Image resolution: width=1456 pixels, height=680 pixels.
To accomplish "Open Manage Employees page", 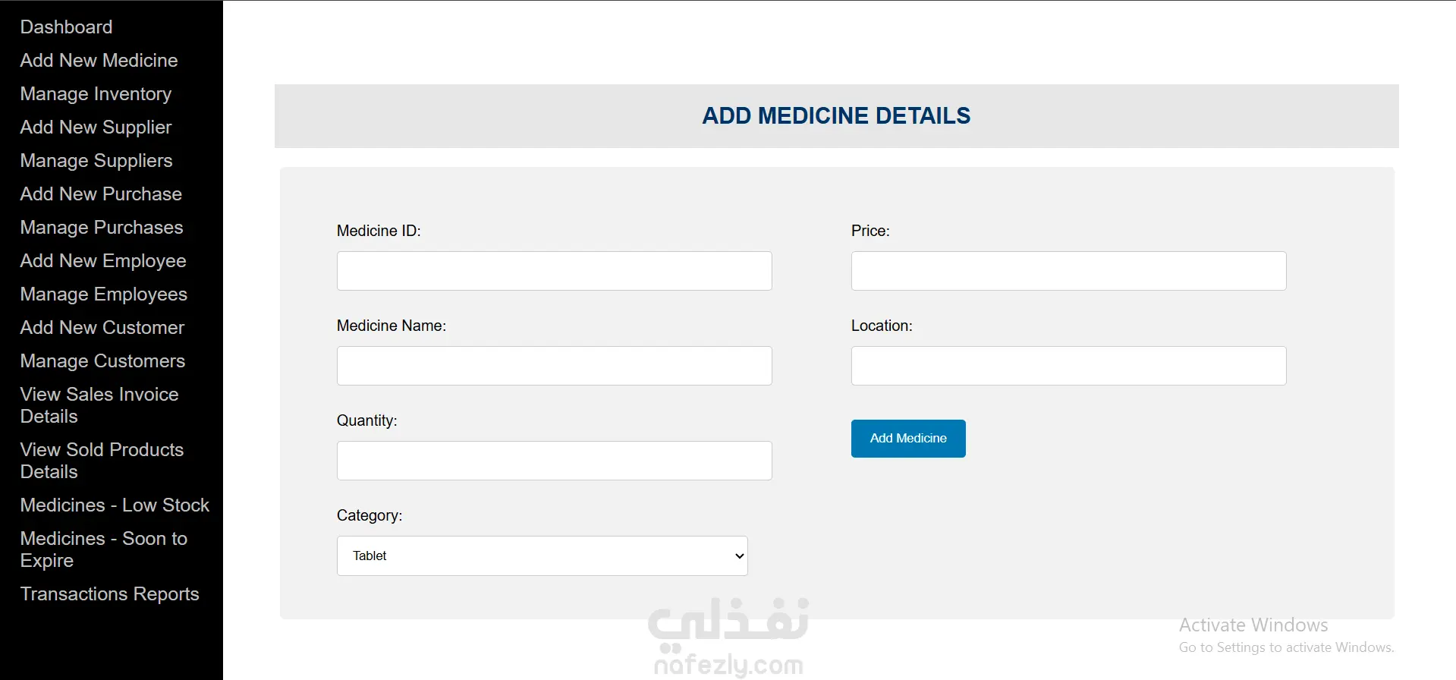I will point(104,294).
